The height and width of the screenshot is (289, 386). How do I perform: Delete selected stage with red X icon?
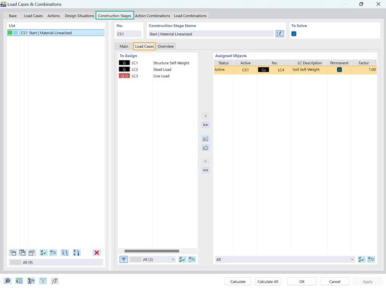[96, 252]
